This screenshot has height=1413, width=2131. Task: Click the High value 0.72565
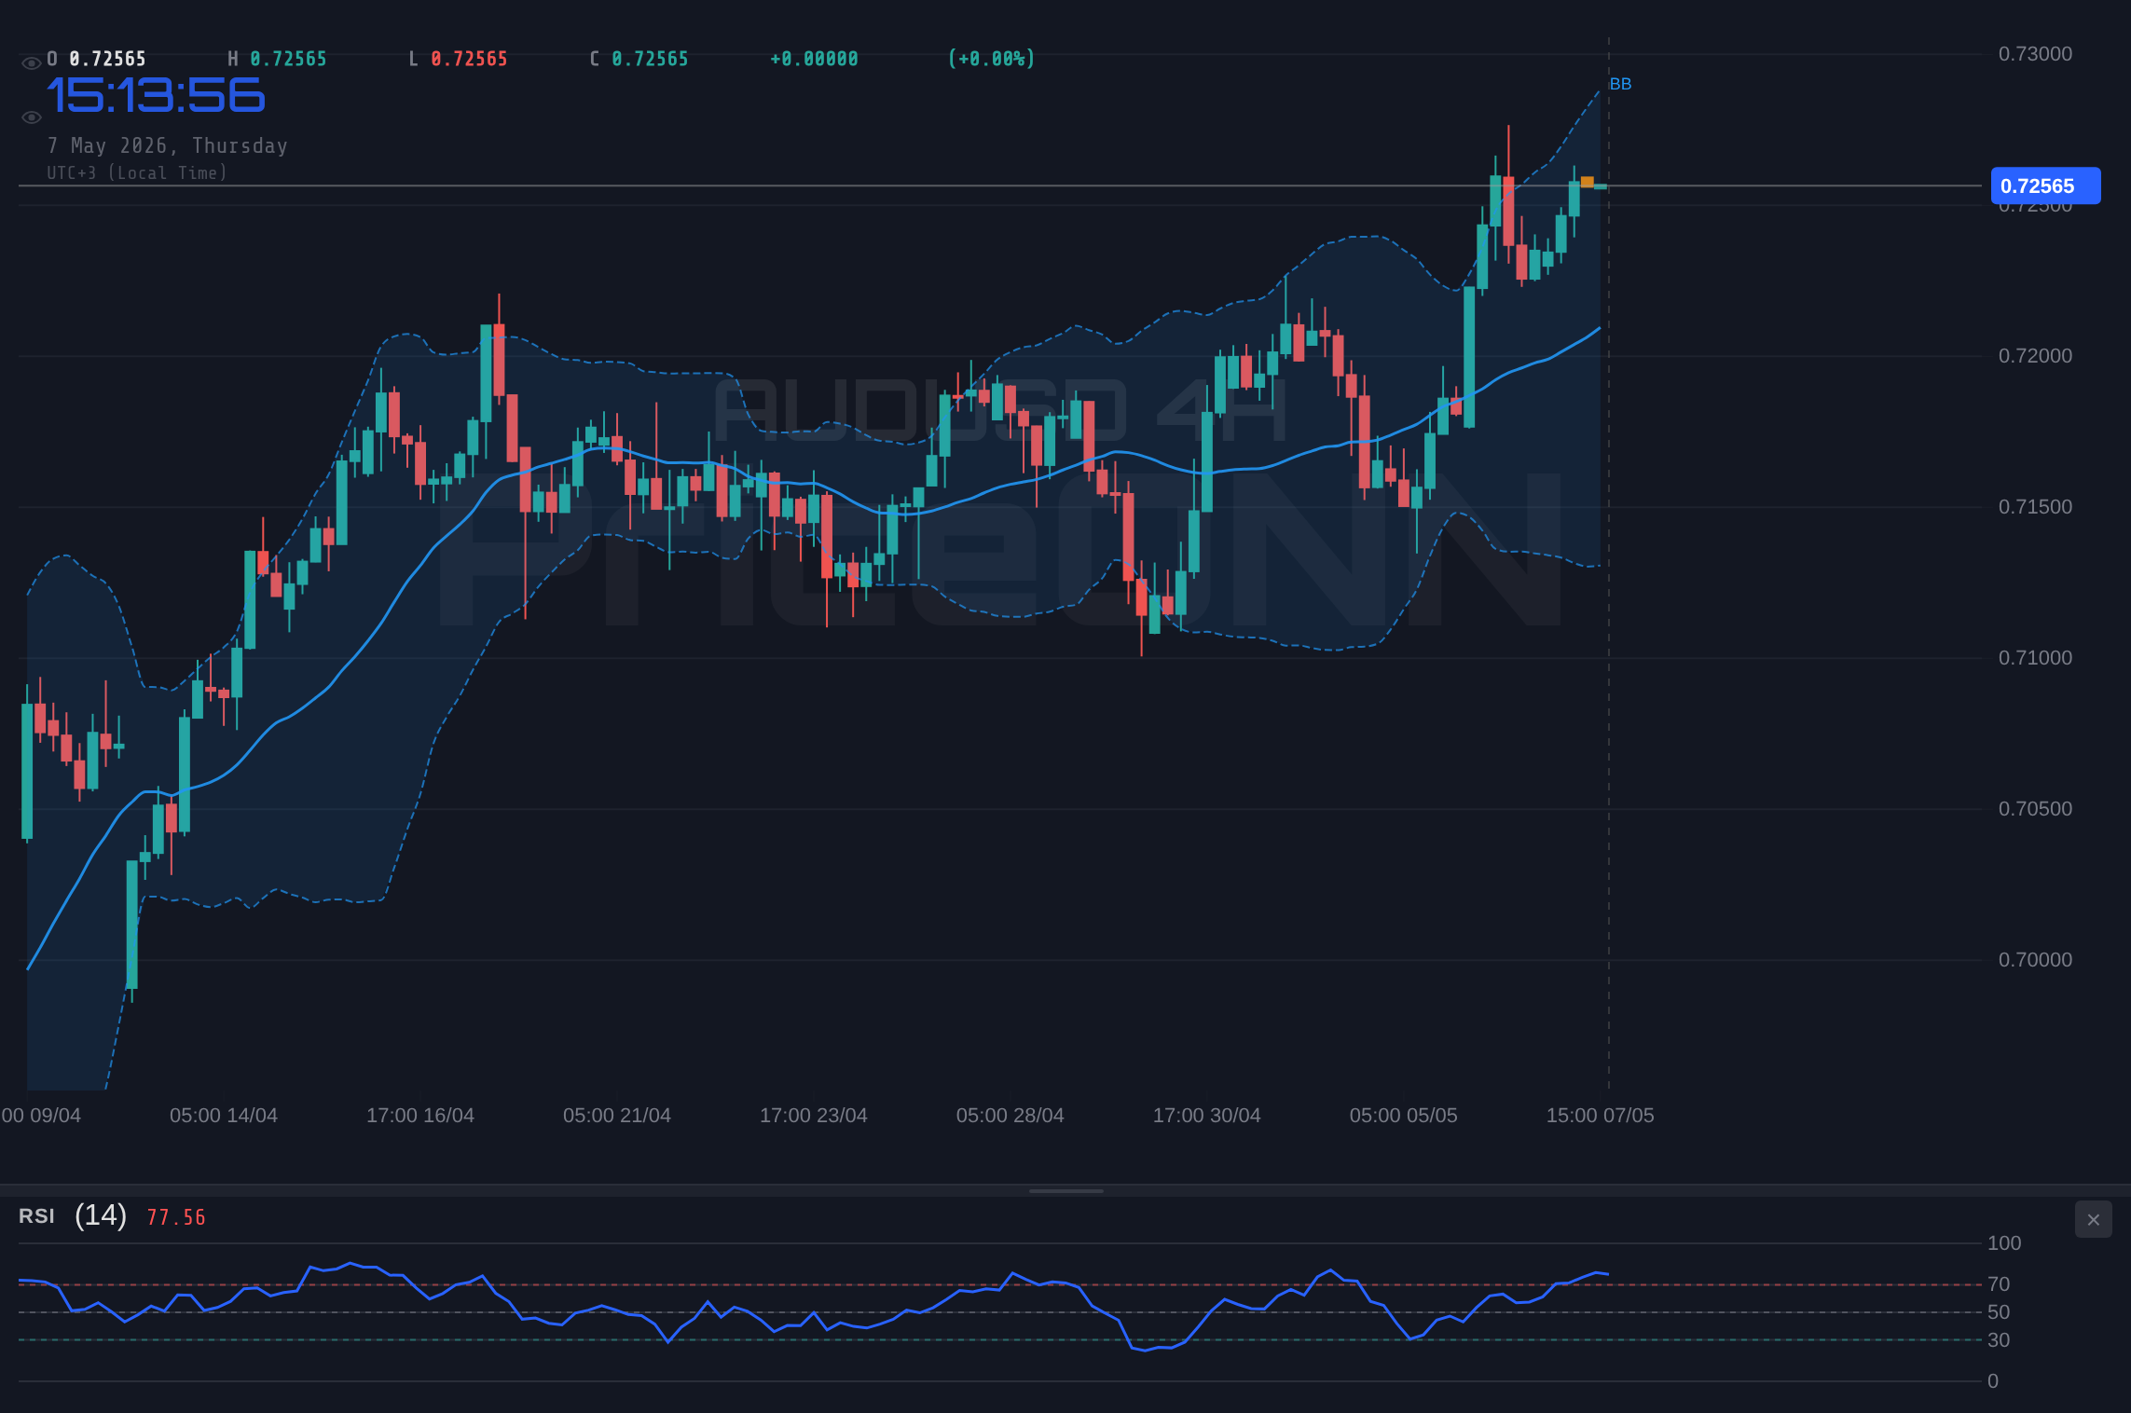[x=289, y=59]
